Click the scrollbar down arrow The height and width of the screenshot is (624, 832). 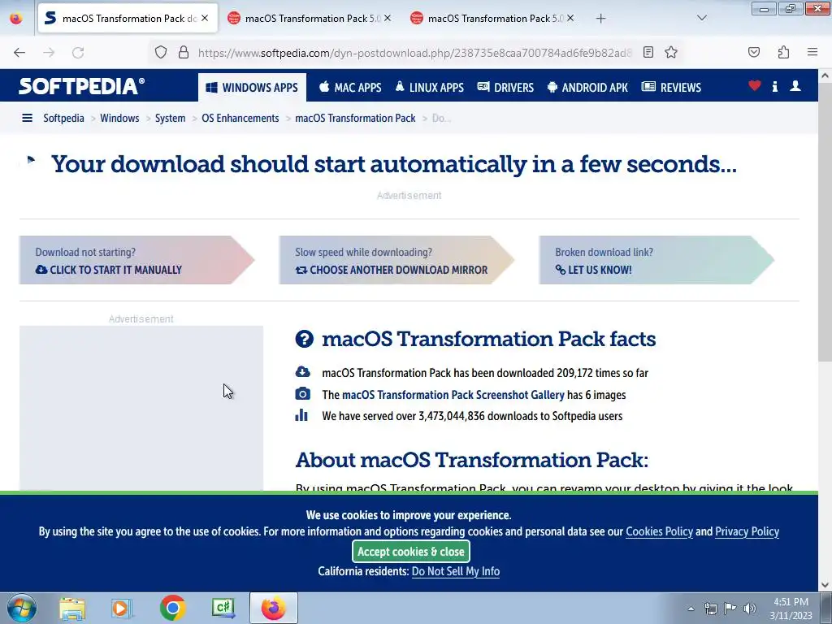click(825, 585)
